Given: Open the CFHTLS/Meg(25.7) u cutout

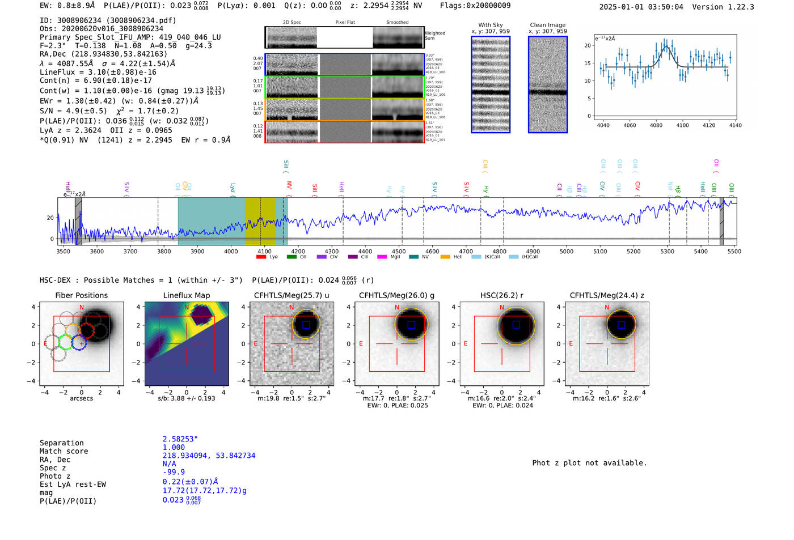Looking at the screenshot, I should [x=292, y=344].
